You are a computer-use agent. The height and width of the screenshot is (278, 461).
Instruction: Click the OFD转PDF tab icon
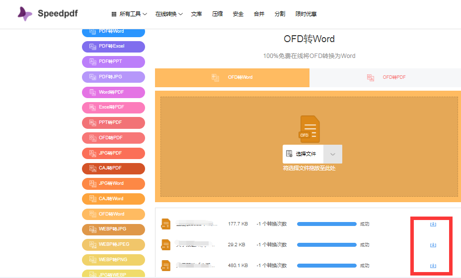pos(371,77)
